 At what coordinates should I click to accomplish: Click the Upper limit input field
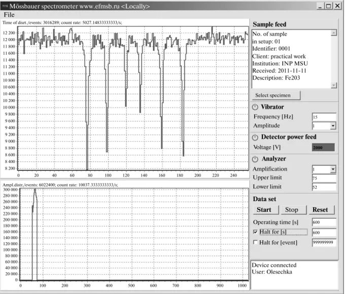324,178
